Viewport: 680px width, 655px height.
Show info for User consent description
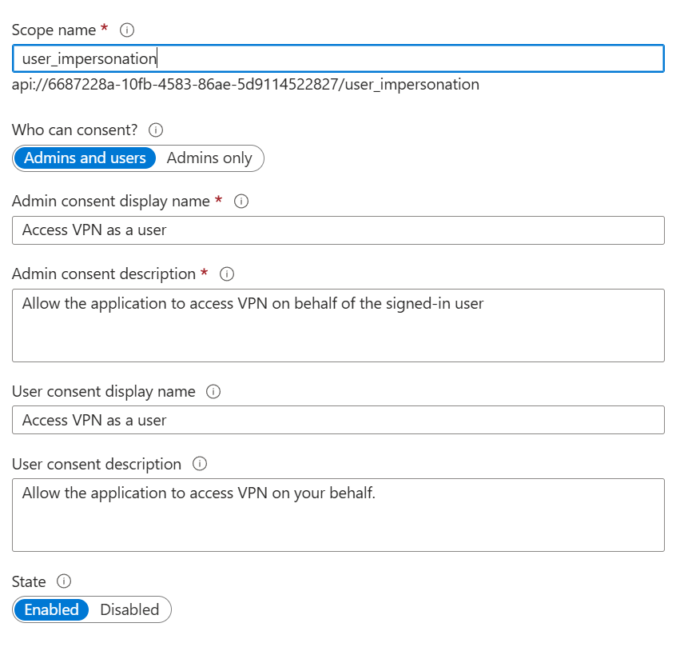[x=200, y=464]
